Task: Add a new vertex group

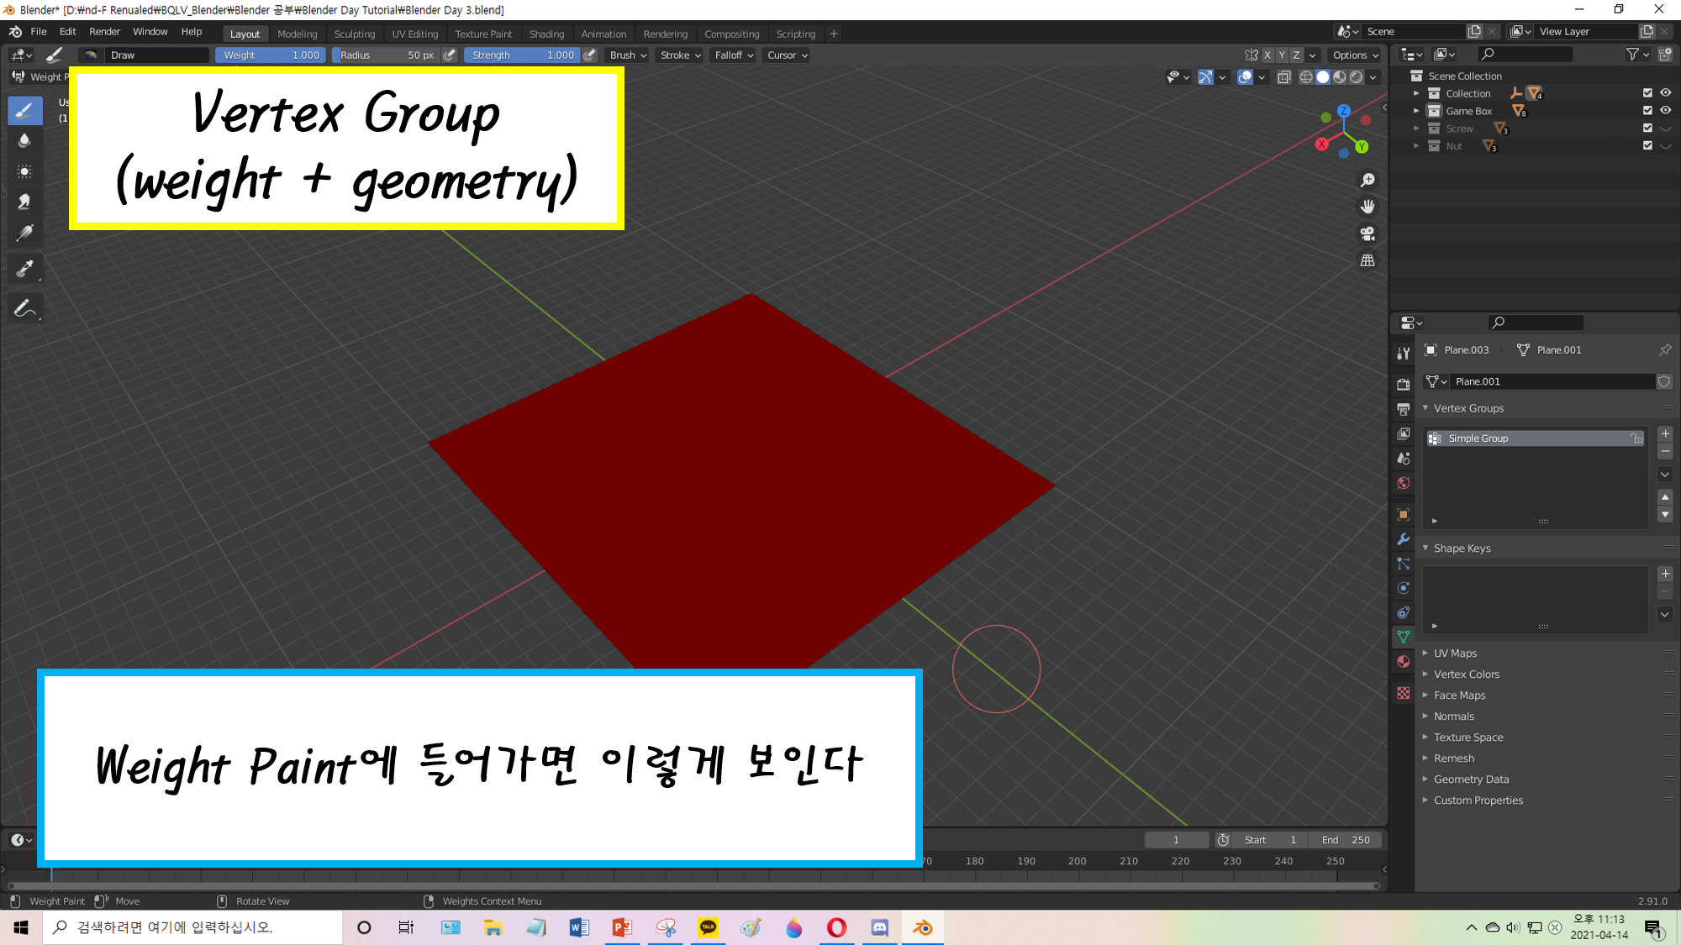Action: [1665, 434]
